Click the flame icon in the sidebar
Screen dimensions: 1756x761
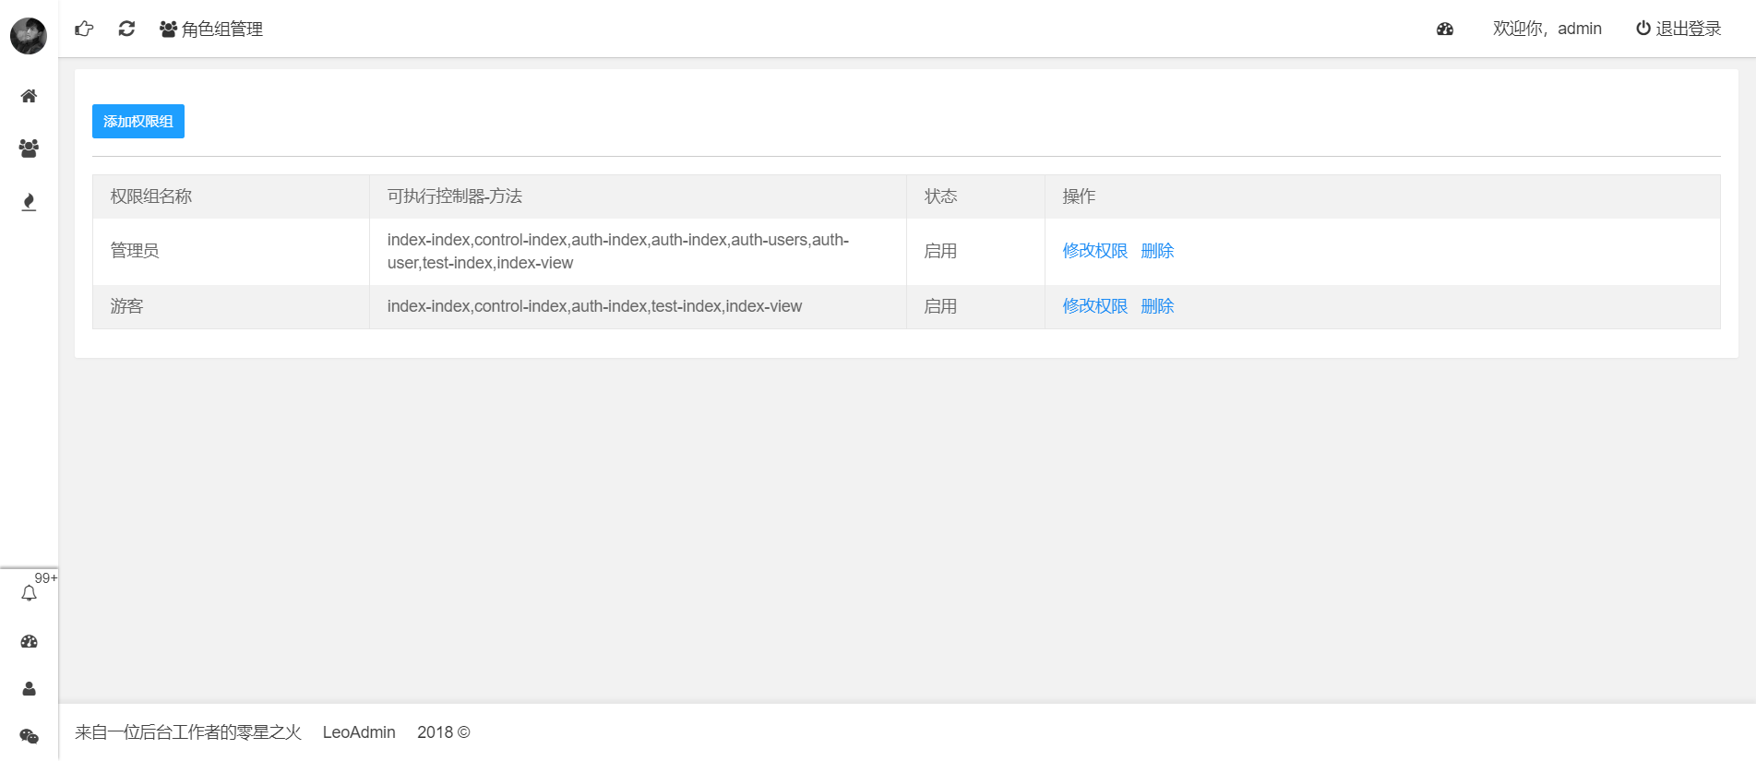click(29, 202)
